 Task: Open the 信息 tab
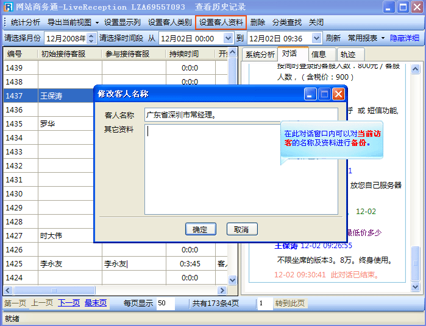pyautogui.click(x=319, y=54)
